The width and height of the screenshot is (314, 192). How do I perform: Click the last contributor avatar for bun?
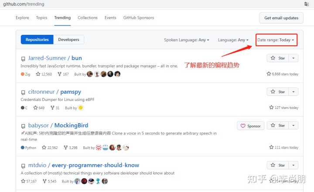point(117,74)
